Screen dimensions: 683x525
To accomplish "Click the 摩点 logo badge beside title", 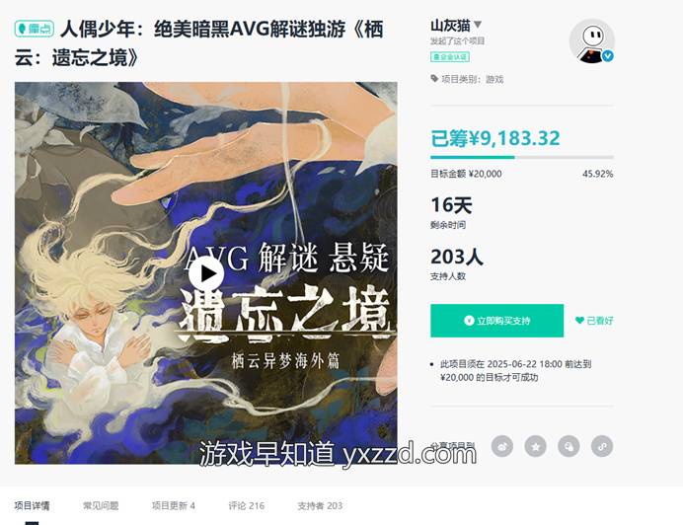I will coord(35,29).
